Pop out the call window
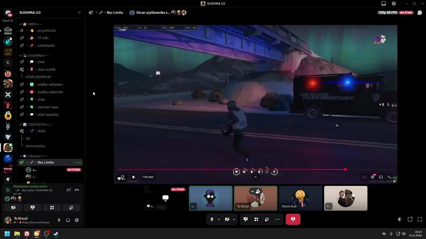The image size is (426, 239). (x=410, y=219)
